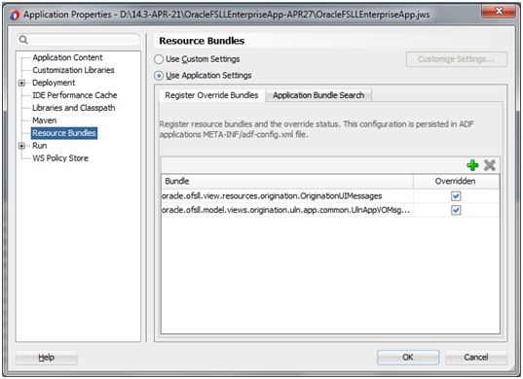
Task: Open Help for this dialog
Action: click(47, 358)
